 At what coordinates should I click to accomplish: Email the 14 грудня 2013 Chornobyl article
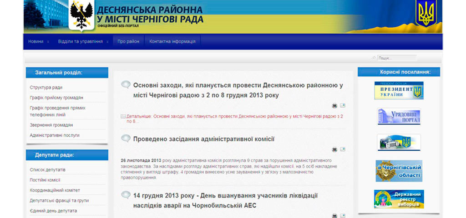point(343,216)
